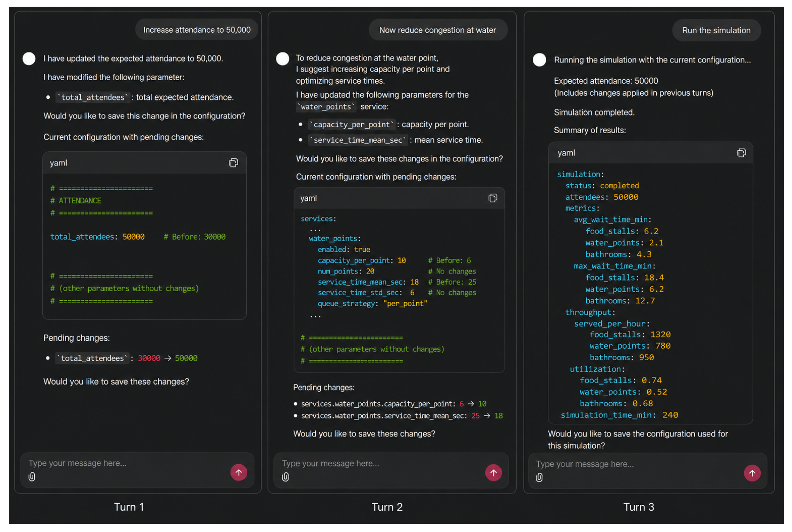The height and width of the screenshot is (532, 792).
Task: Send message in Turn 3 chat
Action: coord(752,473)
